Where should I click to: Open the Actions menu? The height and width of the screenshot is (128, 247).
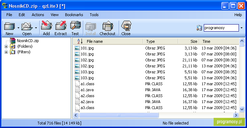38,15
